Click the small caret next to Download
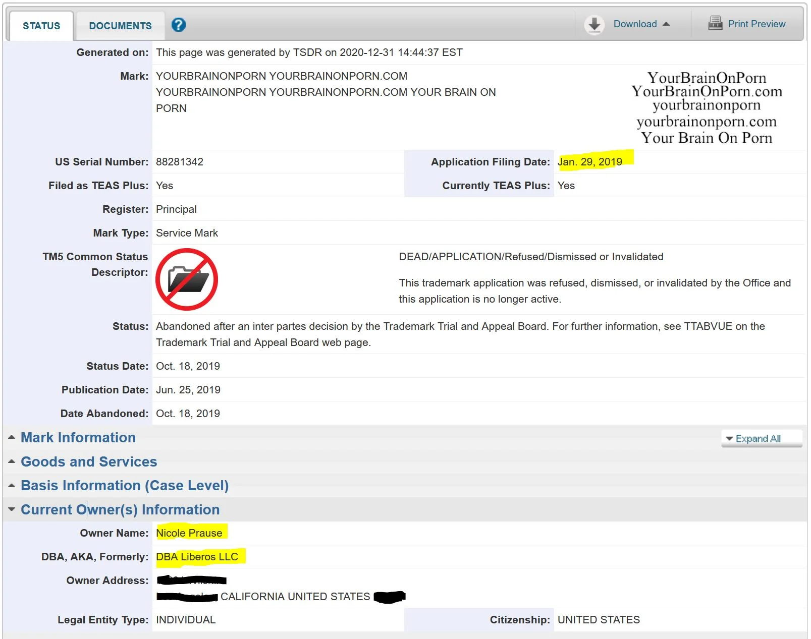Image resolution: width=811 pixels, height=639 pixels. 666,24
